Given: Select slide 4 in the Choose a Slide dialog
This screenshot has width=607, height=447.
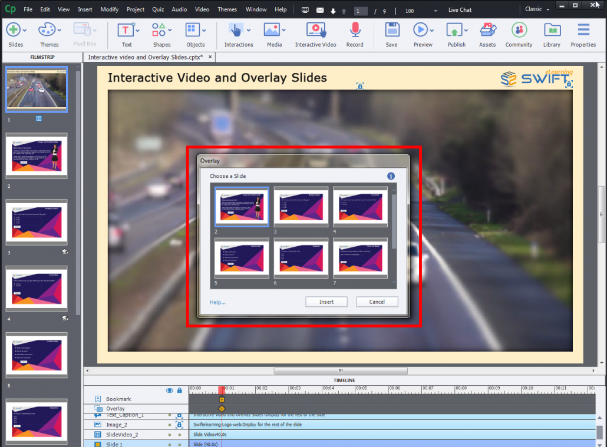Looking at the screenshot, I should pos(360,207).
